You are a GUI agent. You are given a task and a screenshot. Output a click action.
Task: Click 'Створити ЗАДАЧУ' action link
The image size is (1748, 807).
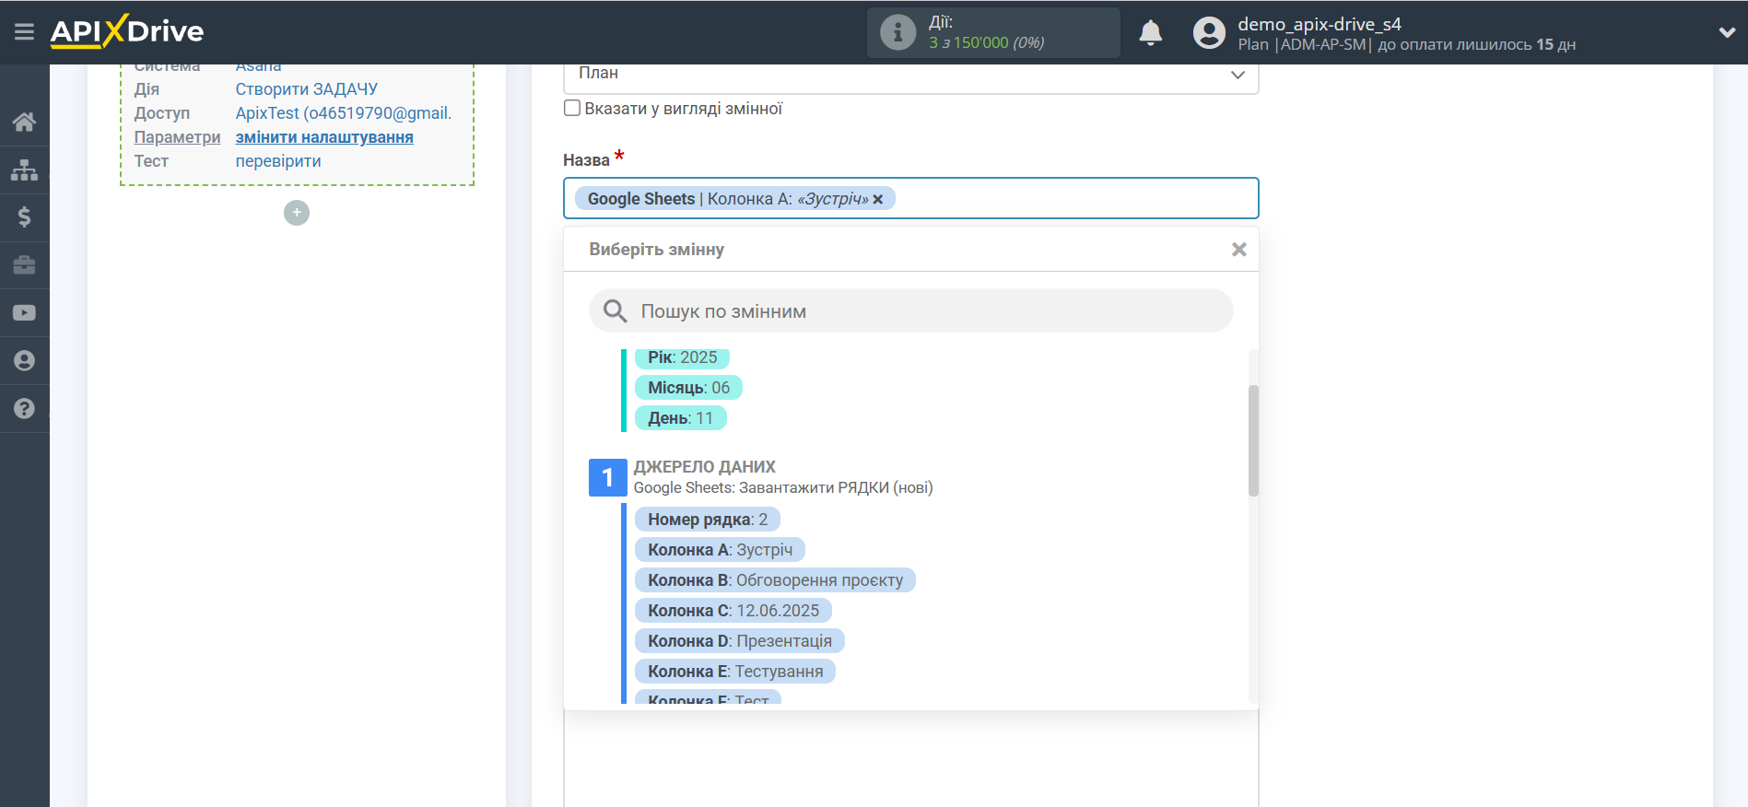307,89
